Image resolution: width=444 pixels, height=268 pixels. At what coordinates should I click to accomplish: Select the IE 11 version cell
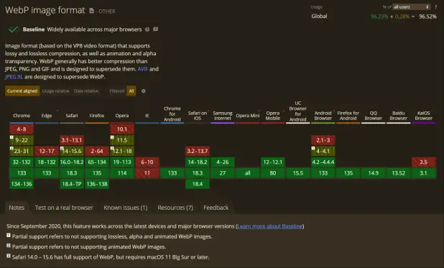pos(147,173)
